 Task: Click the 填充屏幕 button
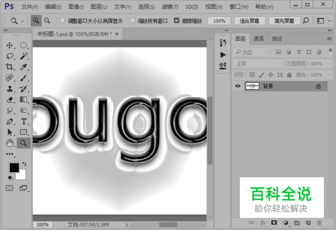[x=285, y=21]
